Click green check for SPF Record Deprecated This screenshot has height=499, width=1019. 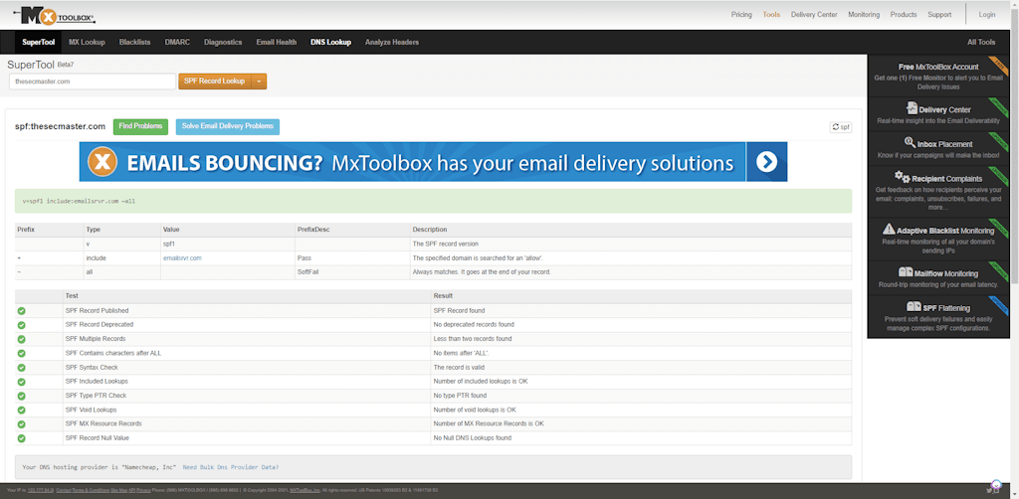[x=22, y=325]
